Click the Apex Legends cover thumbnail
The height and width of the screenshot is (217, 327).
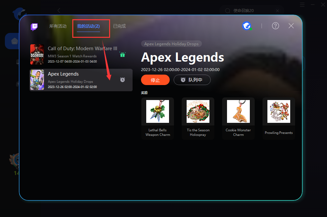37,80
